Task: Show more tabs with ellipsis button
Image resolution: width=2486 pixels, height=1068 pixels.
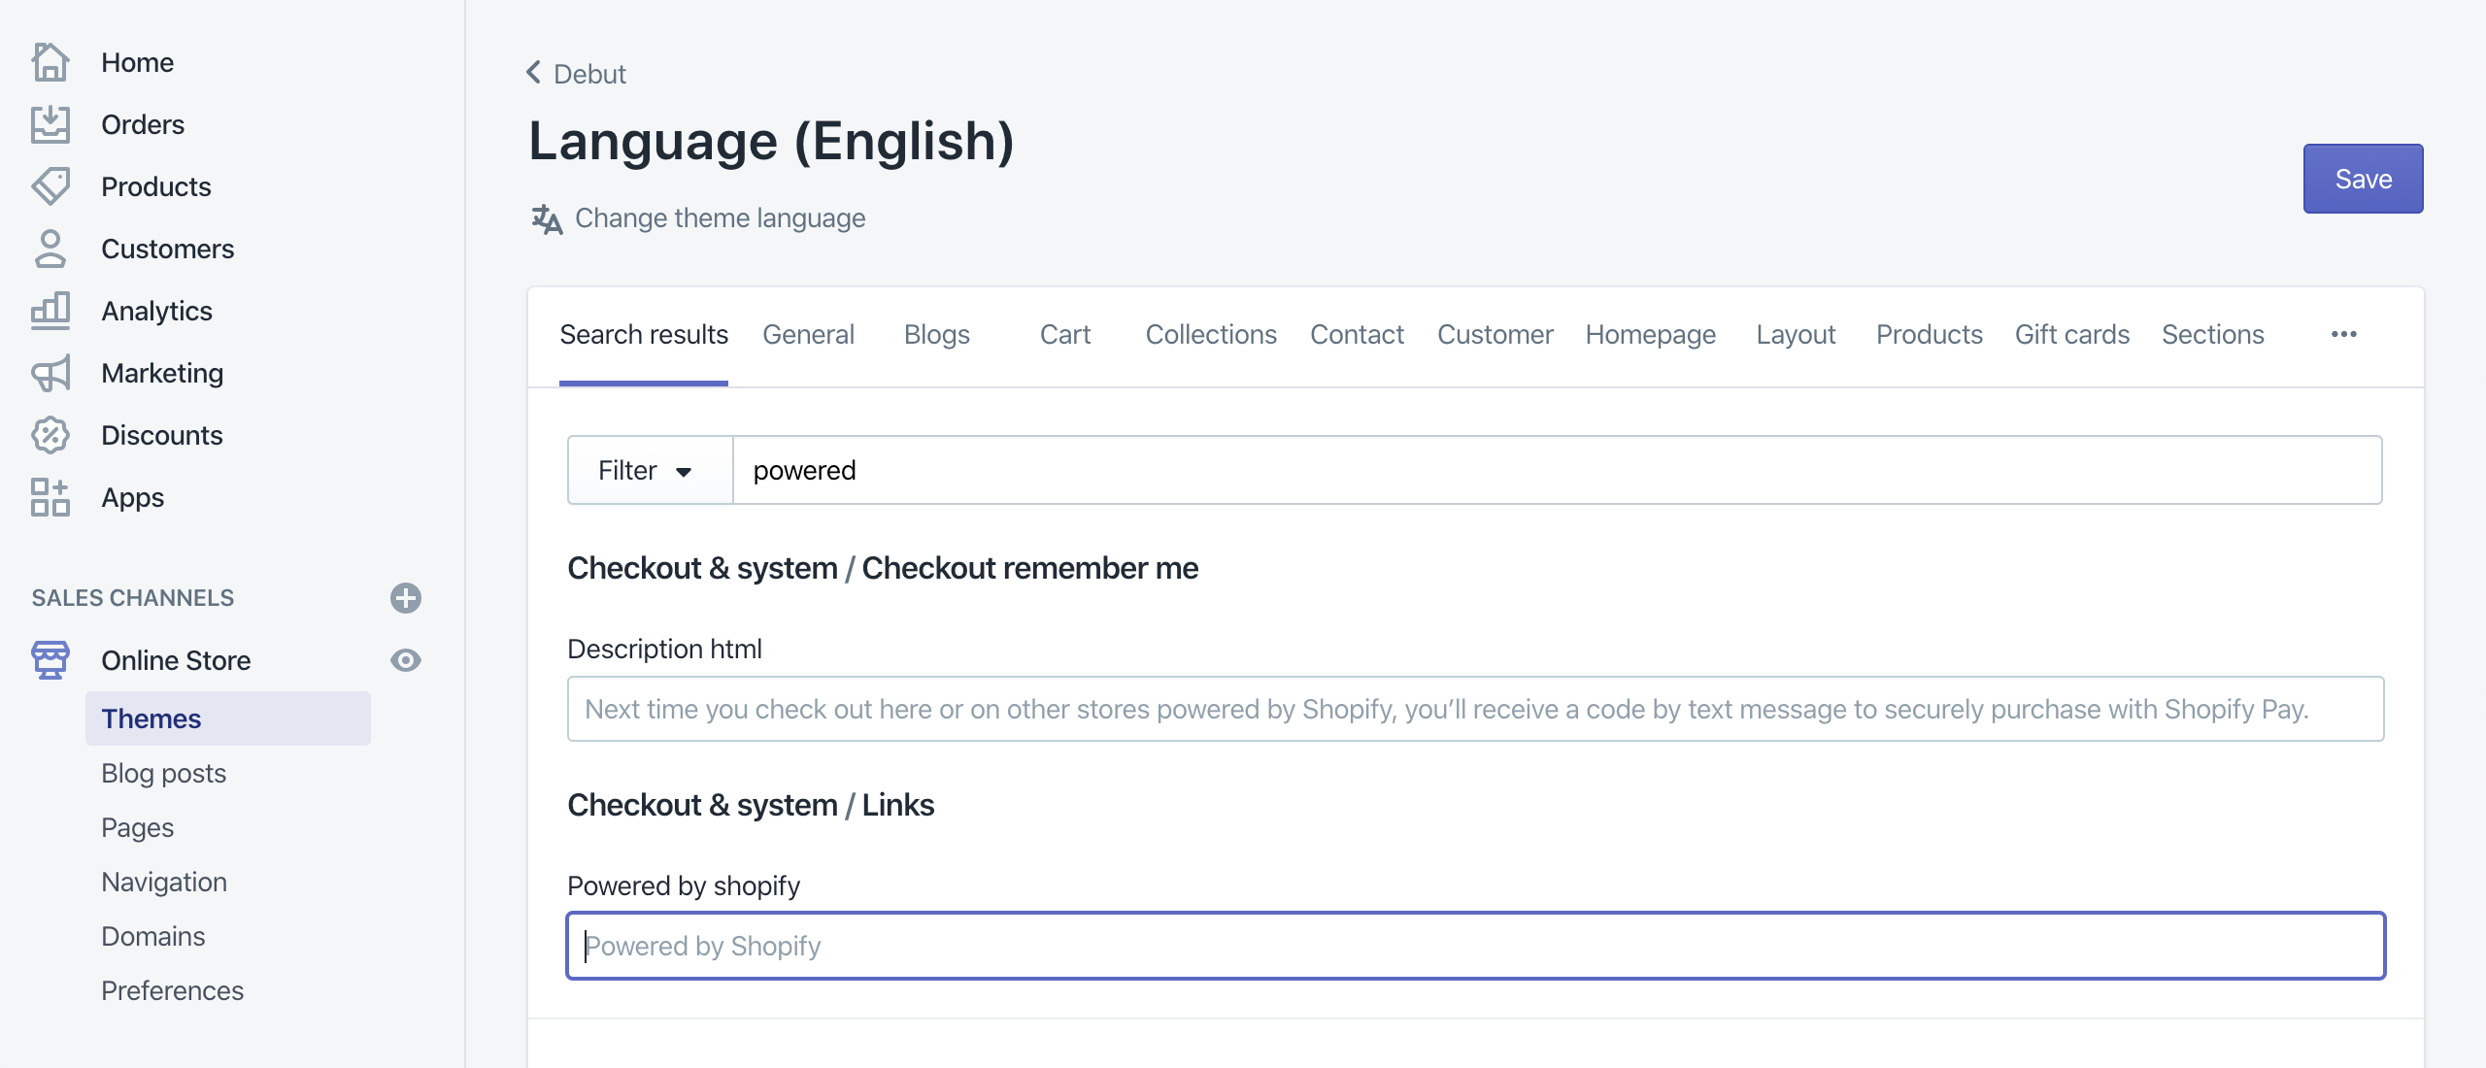Action: click(2343, 335)
